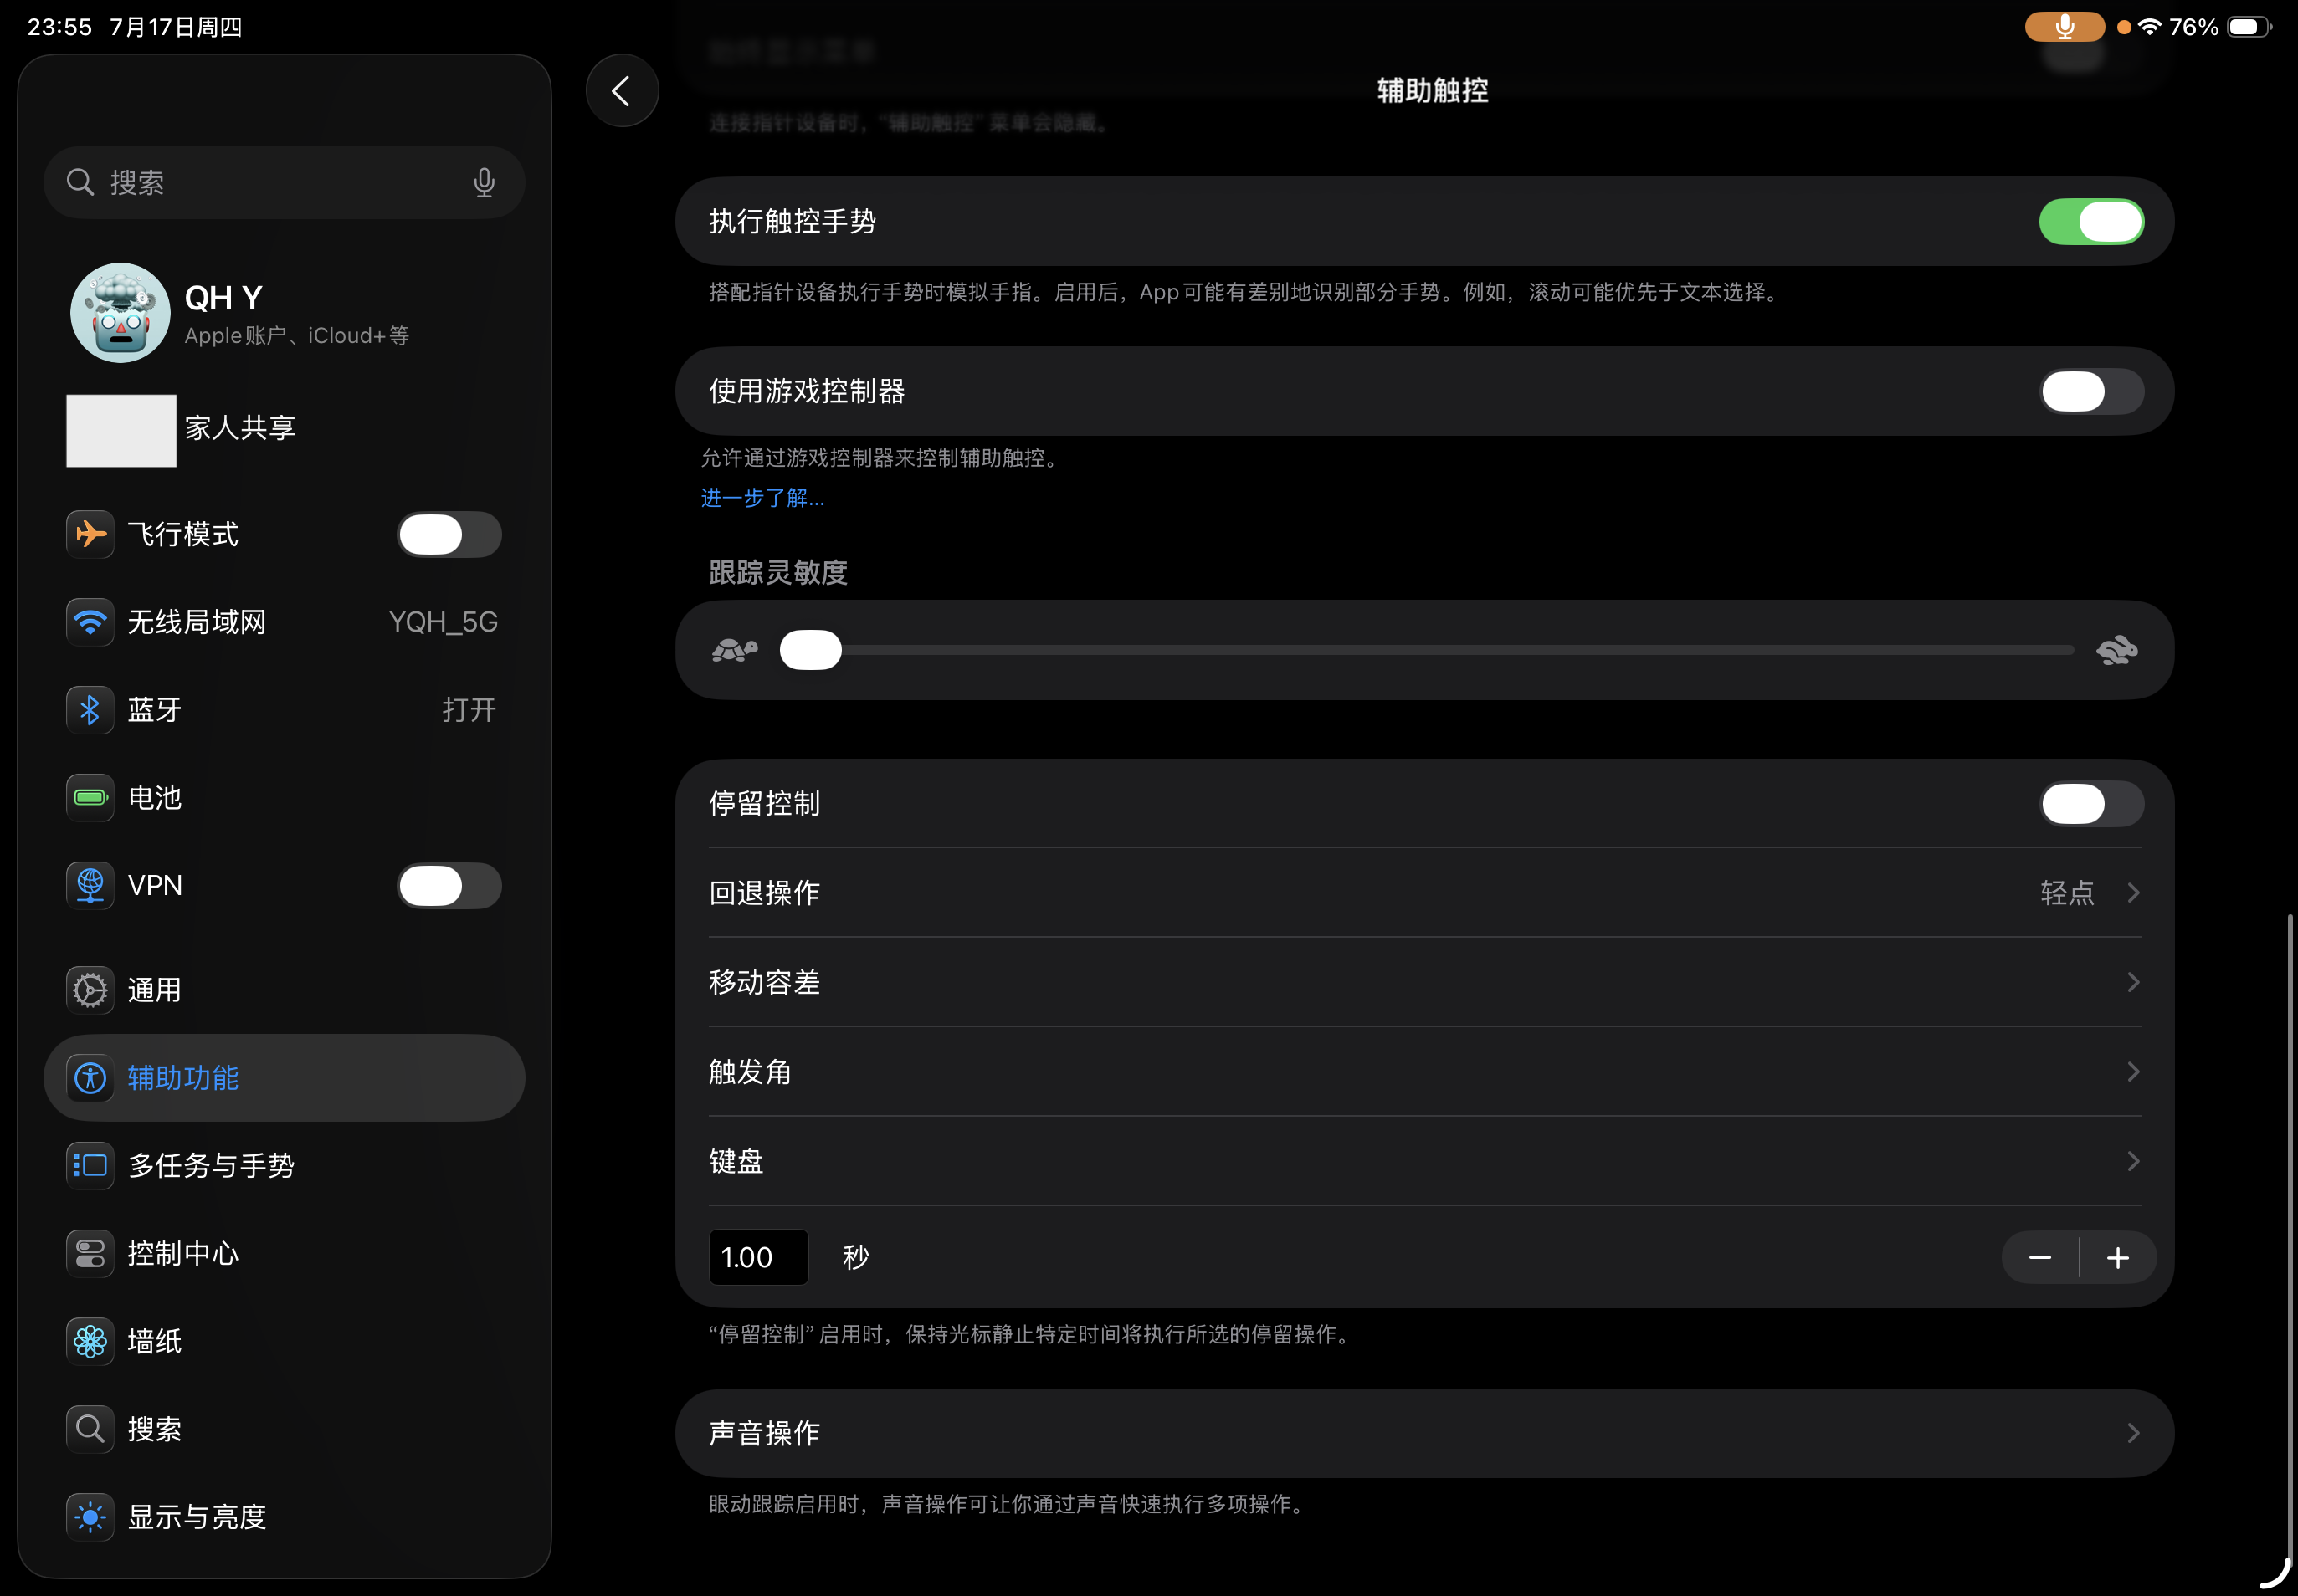Tap the microphone icon in search field
This screenshot has width=2298, height=1596.
click(485, 182)
